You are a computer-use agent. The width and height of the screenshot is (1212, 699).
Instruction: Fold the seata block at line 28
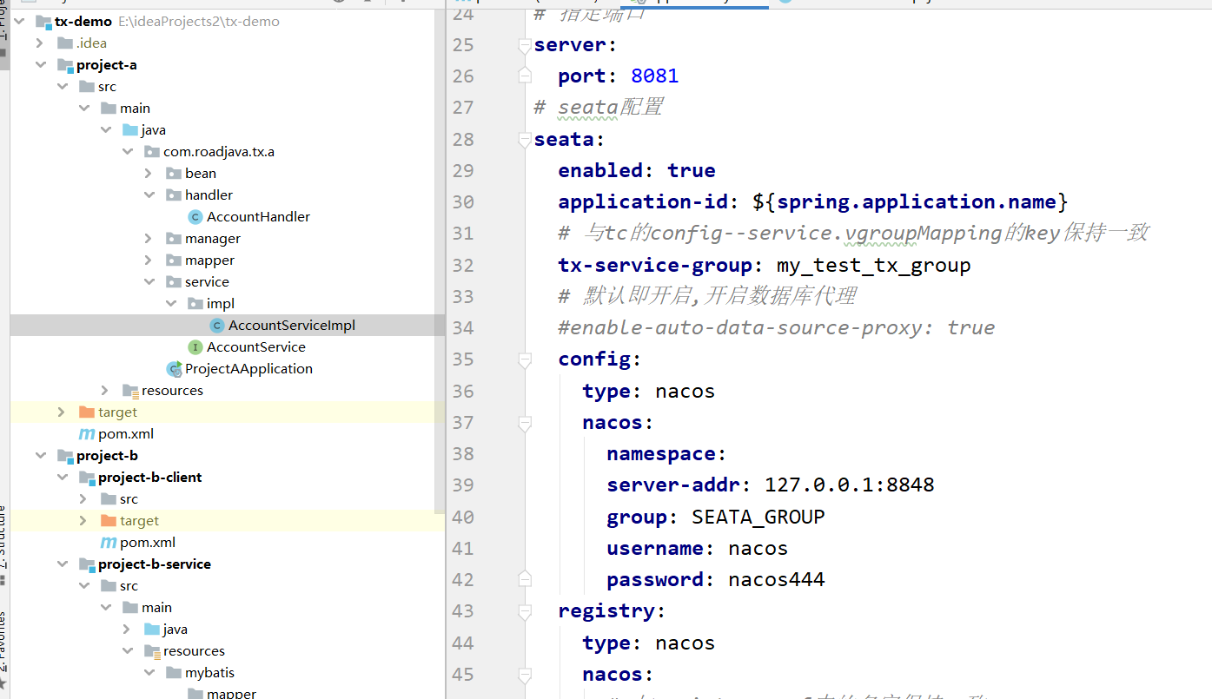524,139
